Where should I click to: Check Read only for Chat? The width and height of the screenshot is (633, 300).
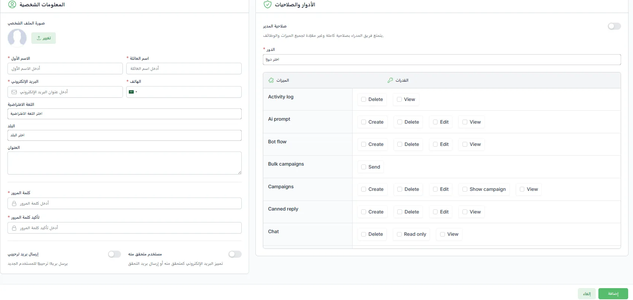399,234
